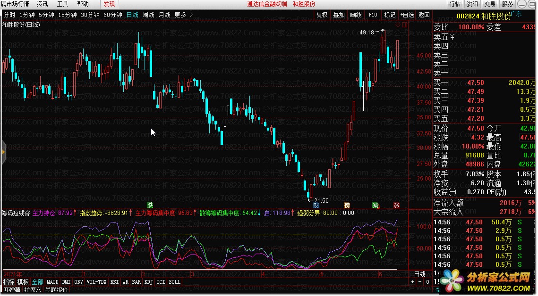Click the red 发现 item in the menu bar
Viewport: 538px width, 296px height.
click(109, 4)
